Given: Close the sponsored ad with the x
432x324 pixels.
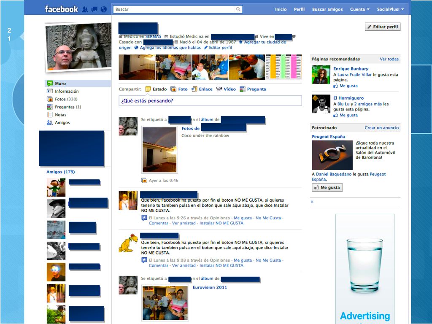Looking at the screenshot, I should pyautogui.click(x=312, y=202).
